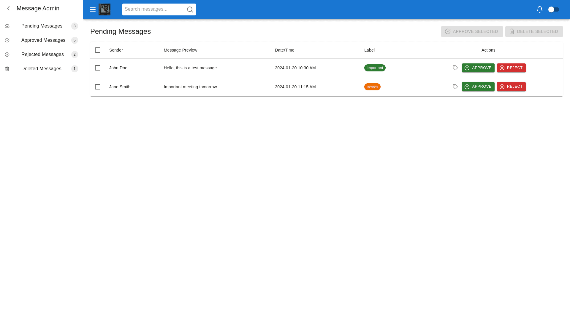Open Approved Messages in the sidebar
Viewport: 570px width, 320px height.
43,40
